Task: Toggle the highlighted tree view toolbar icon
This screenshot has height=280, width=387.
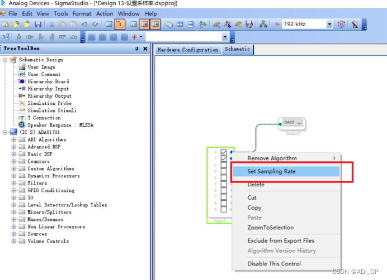Action: pyautogui.click(x=120, y=24)
